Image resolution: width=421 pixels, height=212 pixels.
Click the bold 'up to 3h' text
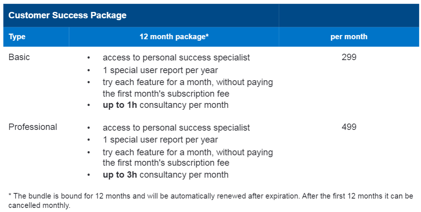(120, 175)
